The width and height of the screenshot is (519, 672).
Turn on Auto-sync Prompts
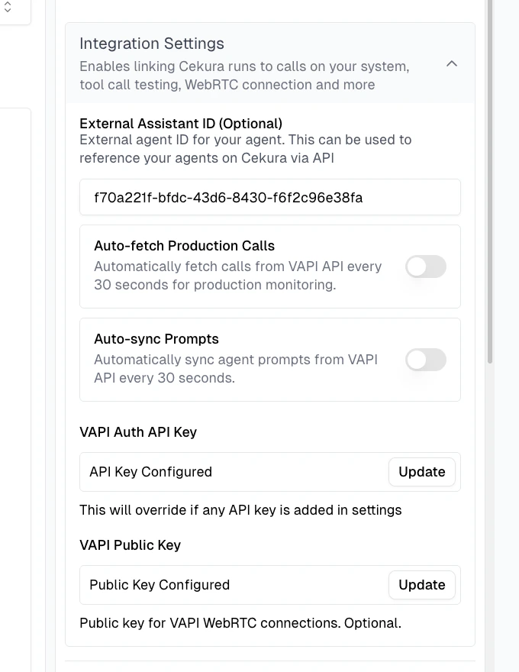coord(425,359)
